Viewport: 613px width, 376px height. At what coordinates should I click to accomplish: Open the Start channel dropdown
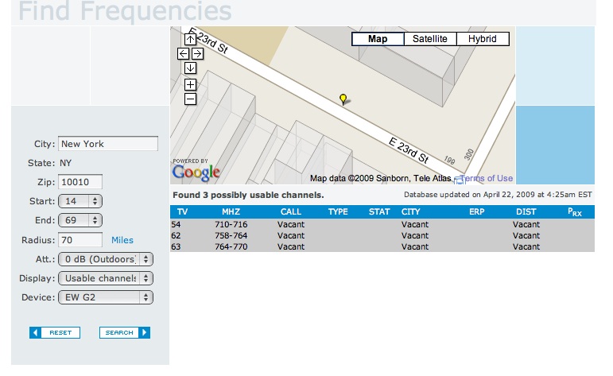80,201
